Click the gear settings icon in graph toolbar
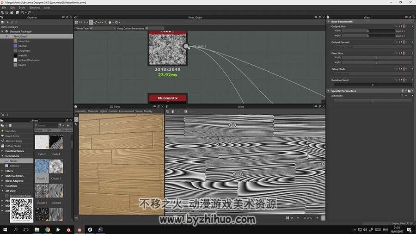The width and height of the screenshot is (416, 234). [x=116, y=22]
